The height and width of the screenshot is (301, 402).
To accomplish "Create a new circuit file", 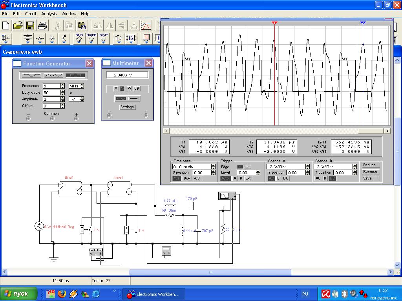I will tap(5, 25).
